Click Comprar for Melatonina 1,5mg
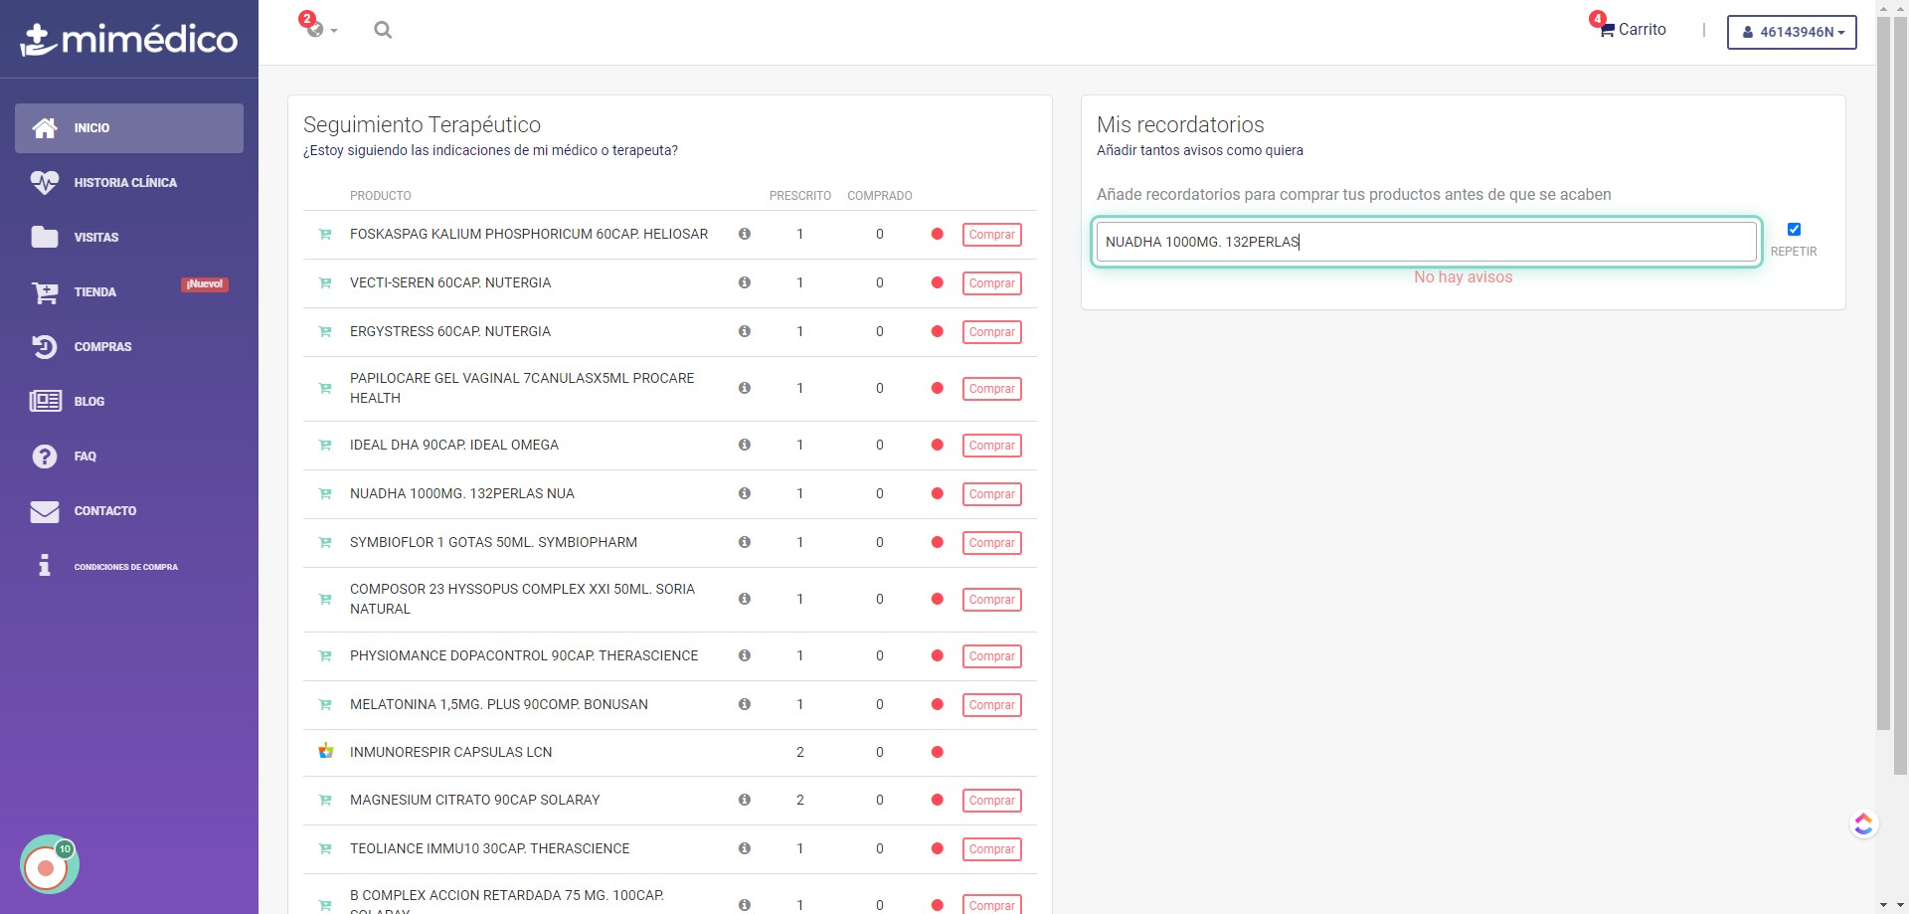The height and width of the screenshot is (914, 1909). [x=991, y=705]
